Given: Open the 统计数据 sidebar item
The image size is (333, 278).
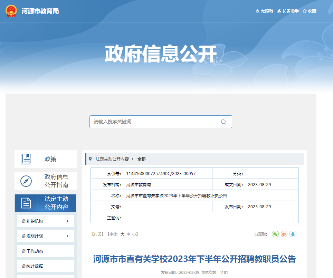Looking at the screenshot, I should 35,266.
